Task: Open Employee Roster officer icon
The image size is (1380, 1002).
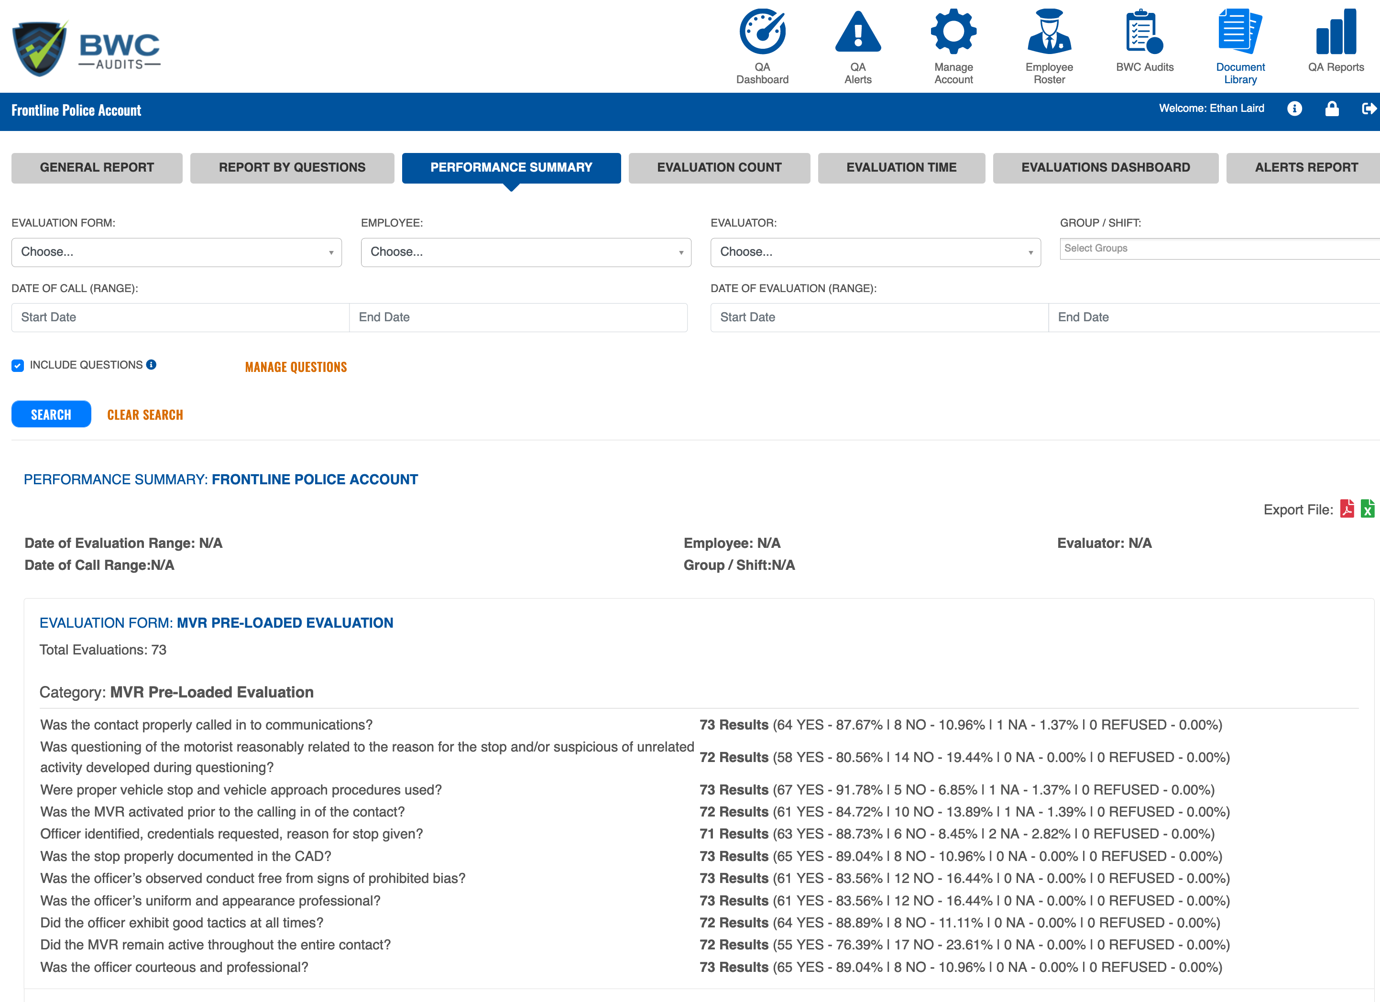Action: point(1049,32)
